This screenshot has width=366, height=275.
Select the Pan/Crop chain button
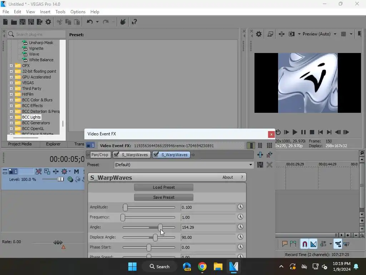pyautogui.click(x=100, y=155)
